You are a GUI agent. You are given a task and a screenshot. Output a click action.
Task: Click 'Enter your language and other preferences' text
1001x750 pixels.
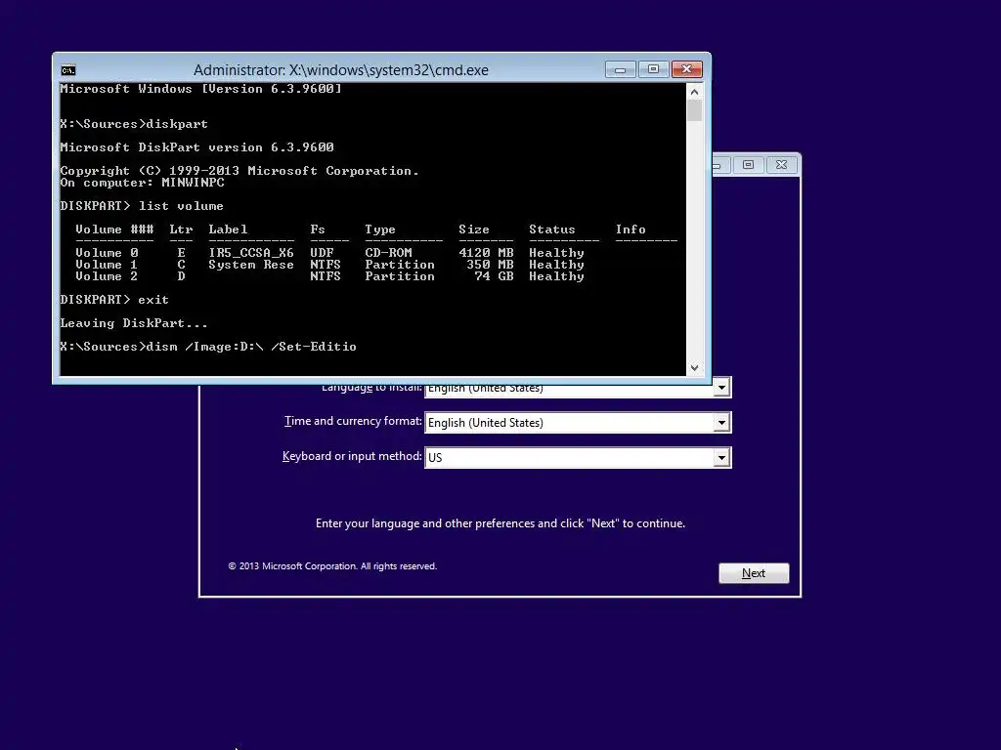(x=500, y=523)
